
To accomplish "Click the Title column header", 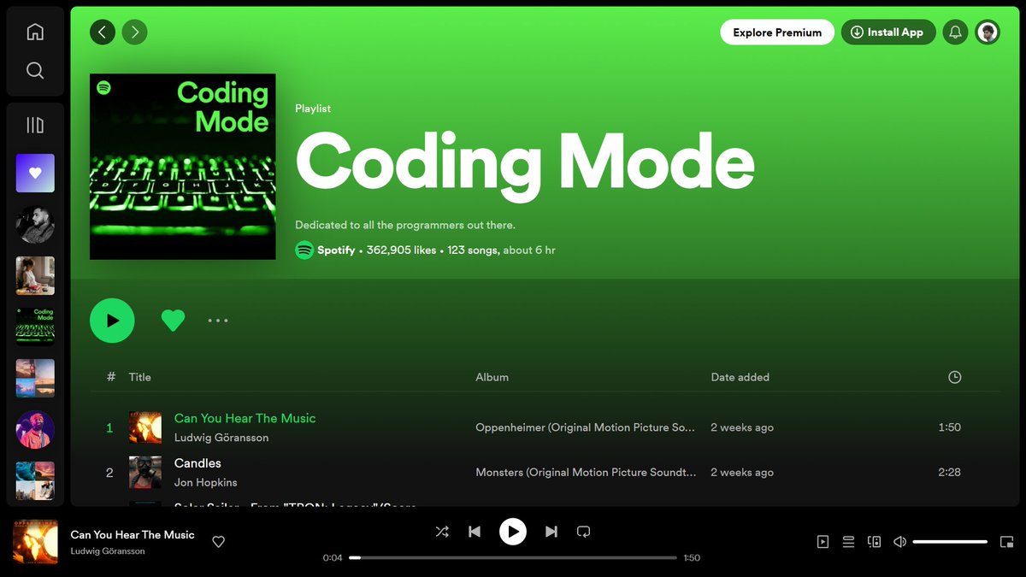I will pos(139,377).
